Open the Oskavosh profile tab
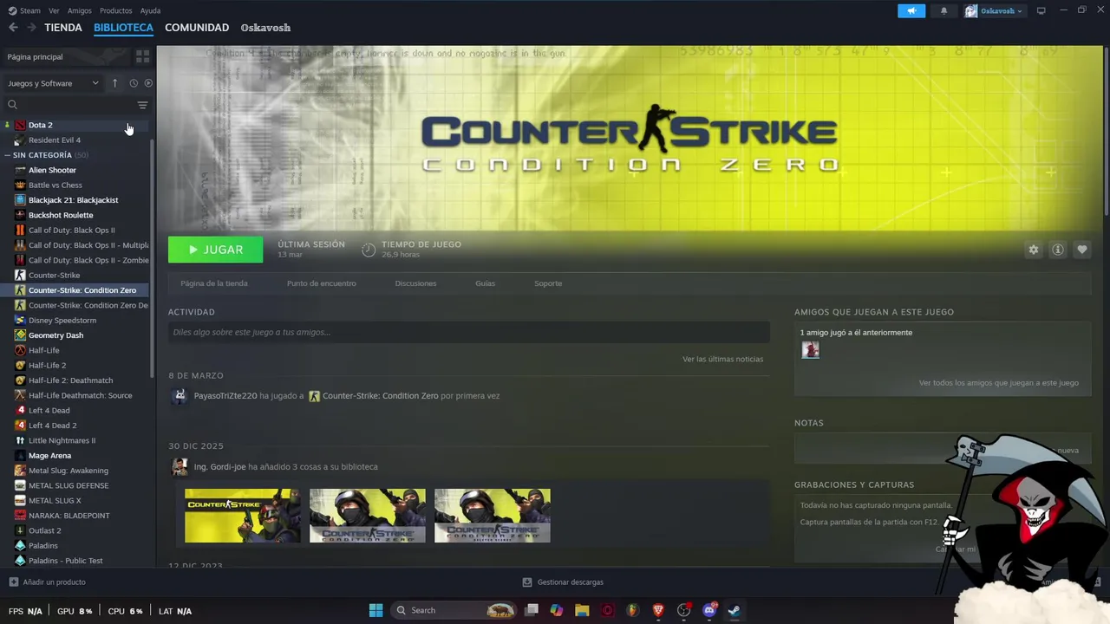 265,28
